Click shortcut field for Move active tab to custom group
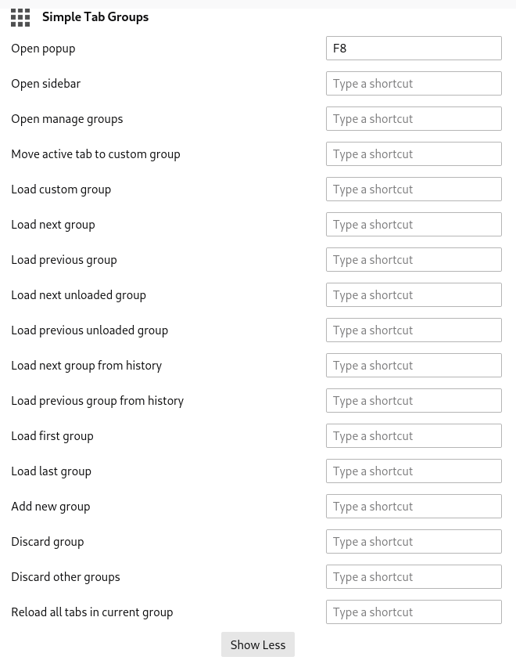 [x=414, y=153]
